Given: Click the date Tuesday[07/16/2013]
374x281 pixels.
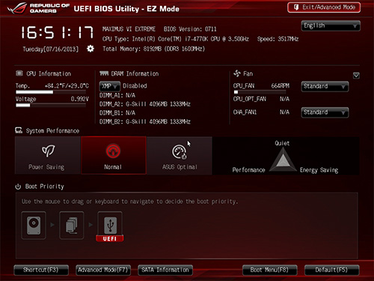Looking at the screenshot, I should coord(51,49).
